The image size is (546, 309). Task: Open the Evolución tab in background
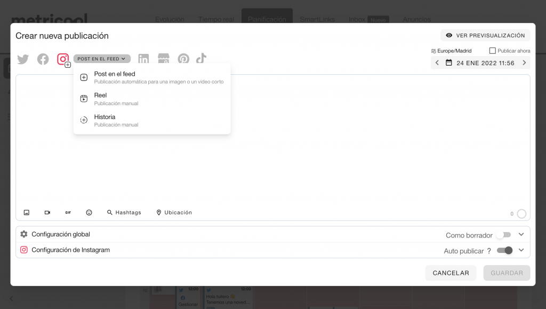point(170,19)
